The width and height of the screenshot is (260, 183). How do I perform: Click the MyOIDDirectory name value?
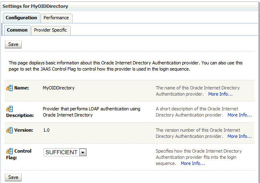(59, 88)
